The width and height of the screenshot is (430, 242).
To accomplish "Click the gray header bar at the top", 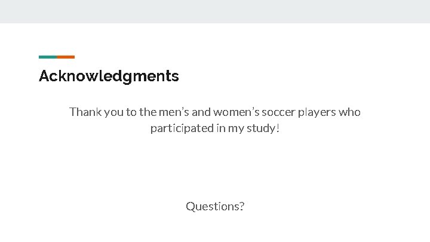I will [215, 11].
